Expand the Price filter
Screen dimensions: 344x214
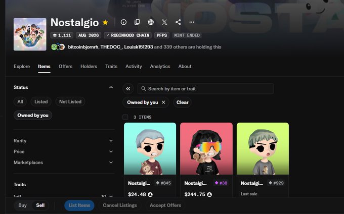pyautogui.click(x=64, y=151)
